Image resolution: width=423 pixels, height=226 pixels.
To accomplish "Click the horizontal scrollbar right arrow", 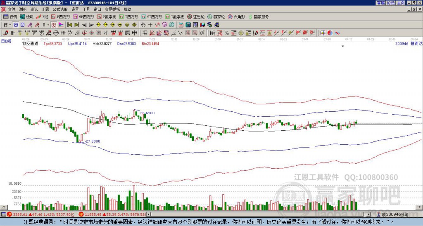I will tap(369, 214).
